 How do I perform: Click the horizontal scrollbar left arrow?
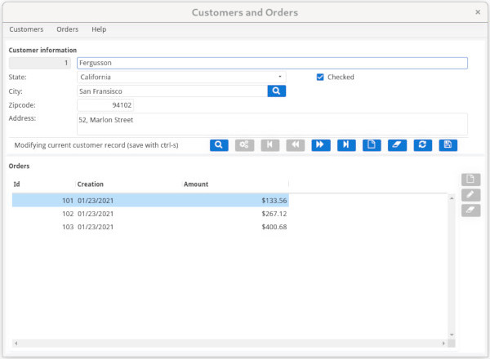pyautogui.click(x=16, y=343)
